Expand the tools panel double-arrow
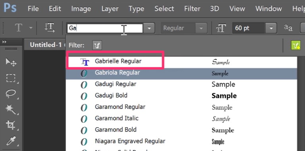This screenshot has height=151, width=305. (x=4, y=42)
